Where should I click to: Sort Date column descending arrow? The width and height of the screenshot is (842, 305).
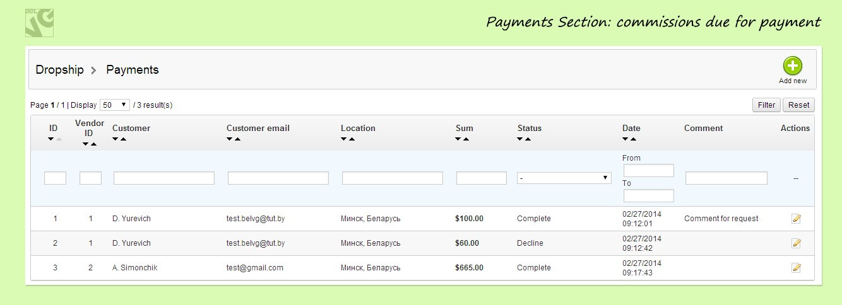coord(626,139)
